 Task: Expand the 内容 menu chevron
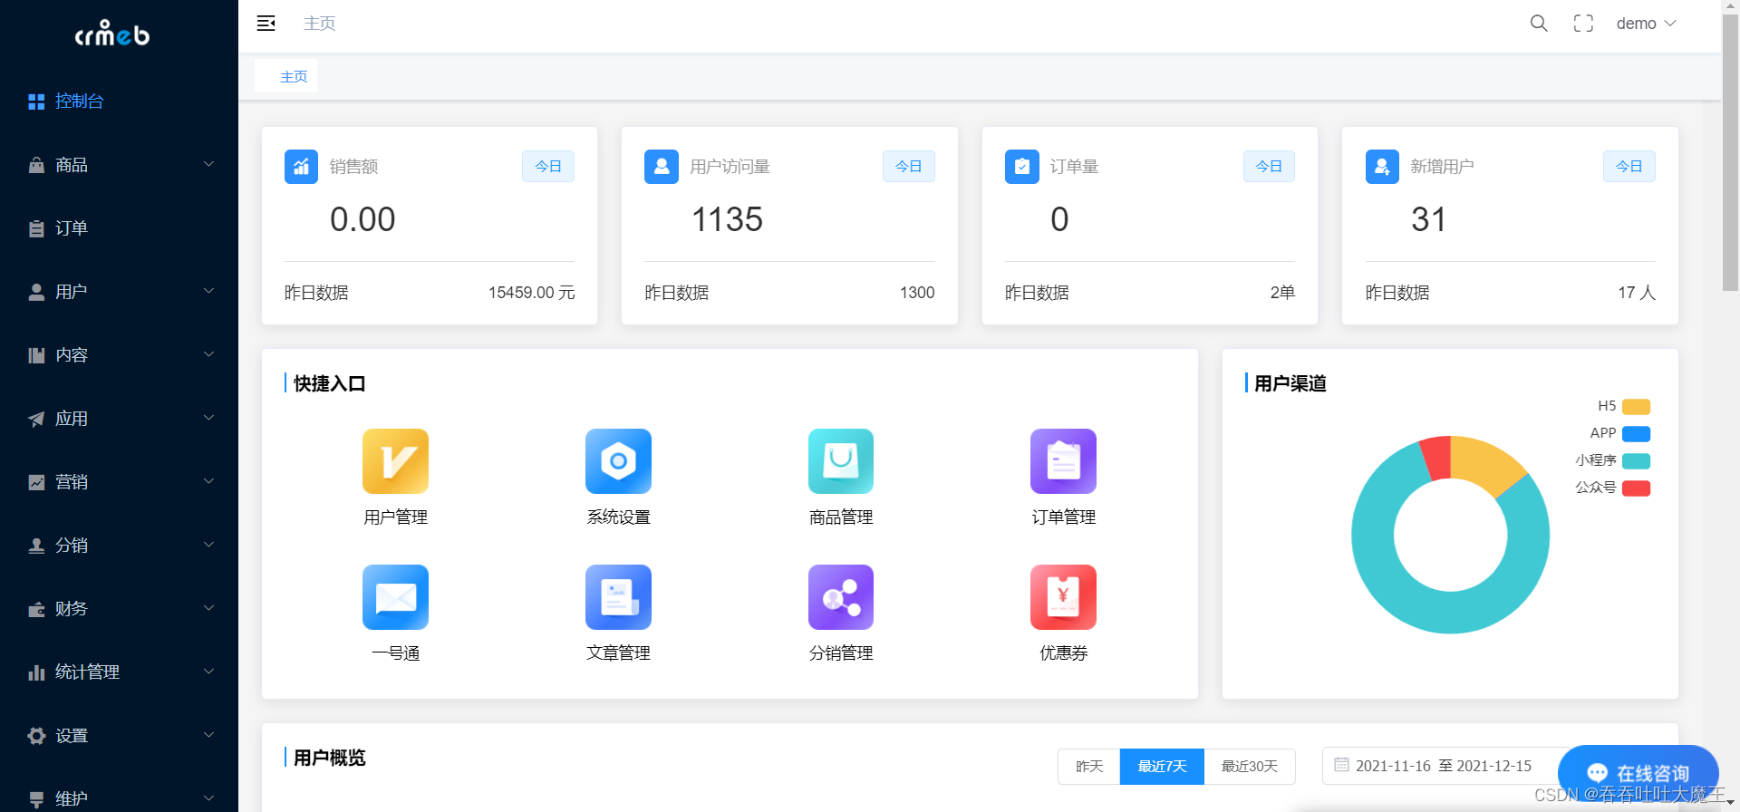click(x=208, y=354)
